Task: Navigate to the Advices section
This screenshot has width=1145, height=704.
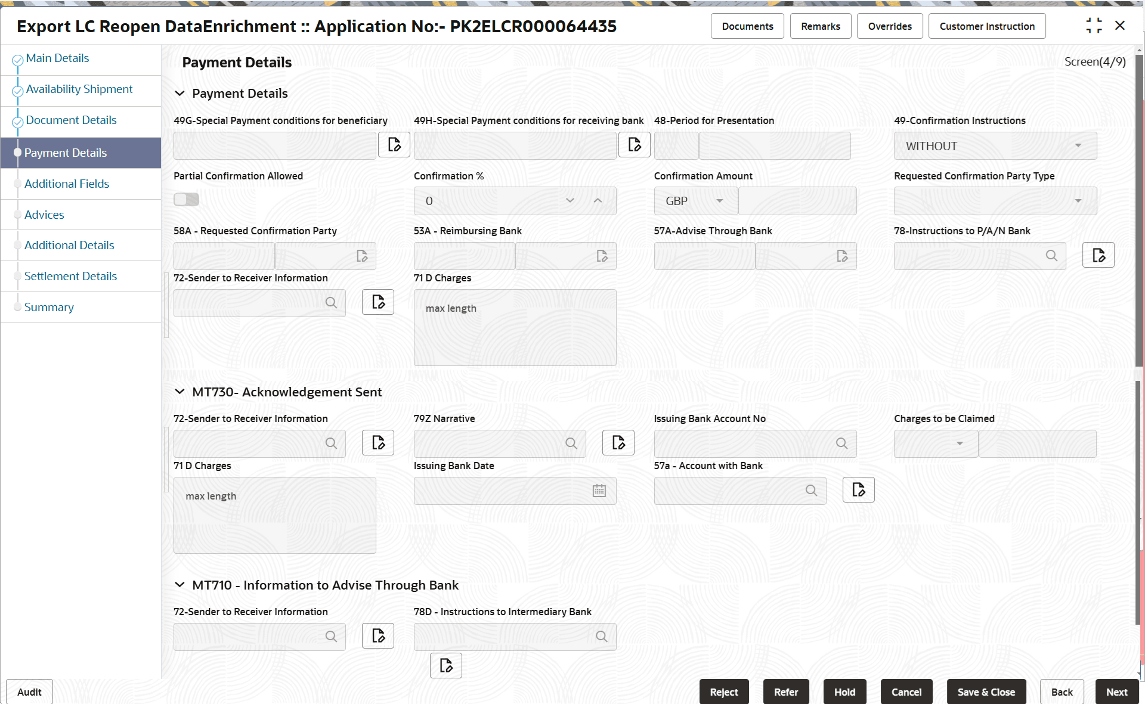Action: coord(44,215)
